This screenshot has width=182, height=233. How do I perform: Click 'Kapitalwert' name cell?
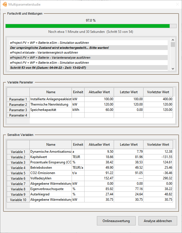click(51, 157)
